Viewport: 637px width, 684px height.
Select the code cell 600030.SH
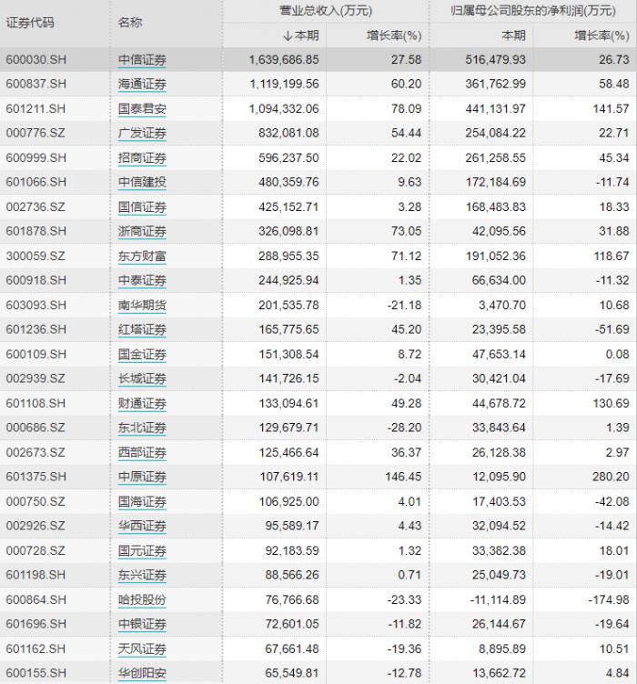pos(36,60)
